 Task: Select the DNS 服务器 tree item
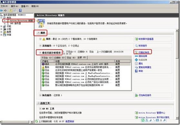coord(15,24)
